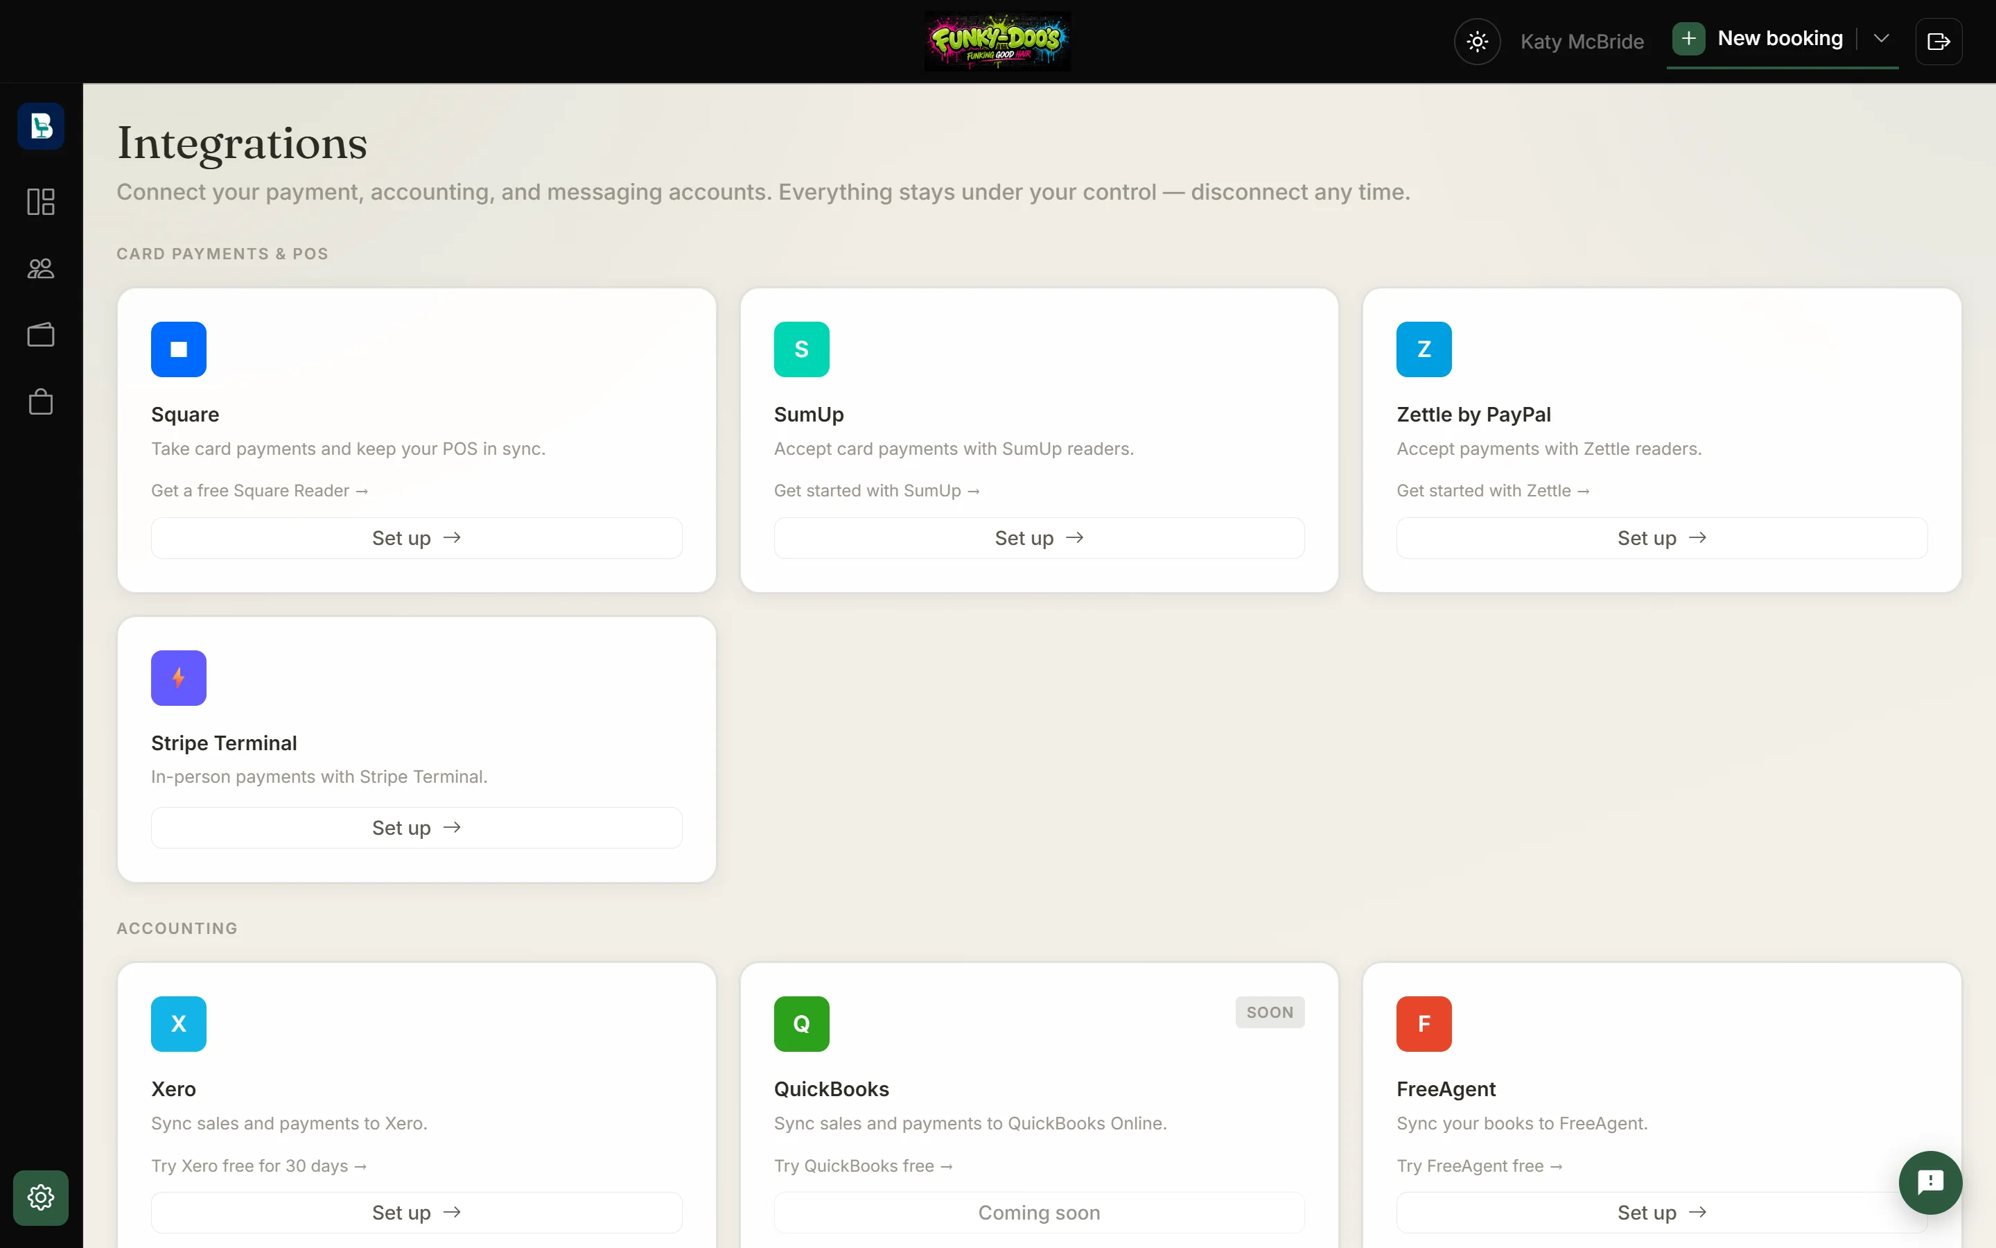Screen dimensions: 1996x1248
Task: Open the dashboard layout icon in sidebar
Action: pos(40,201)
